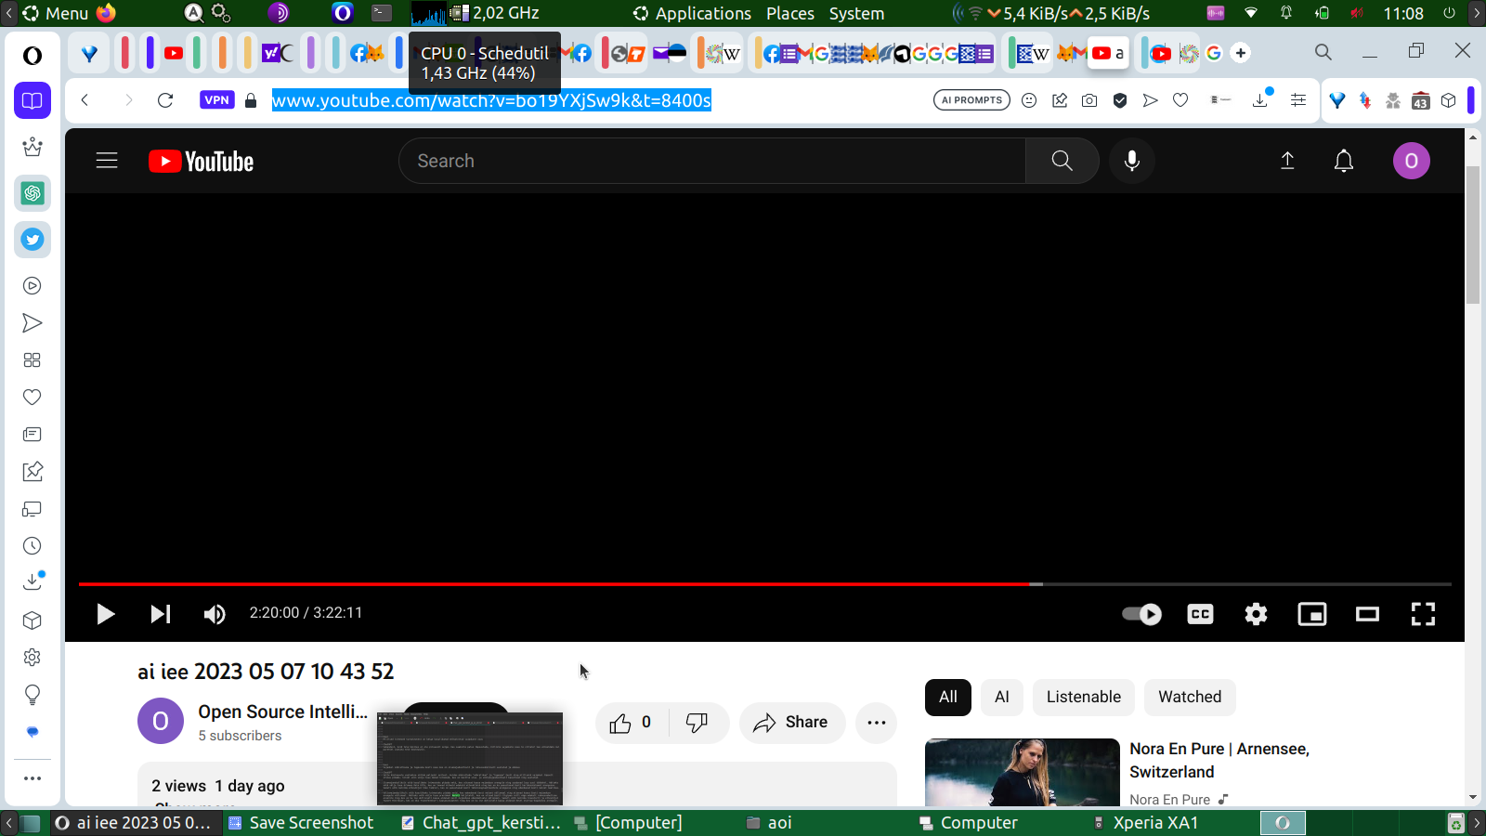Image resolution: width=1486 pixels, height=836 pixels.
Task: Start voice search with microphone icon
Action: (1131, 161)
